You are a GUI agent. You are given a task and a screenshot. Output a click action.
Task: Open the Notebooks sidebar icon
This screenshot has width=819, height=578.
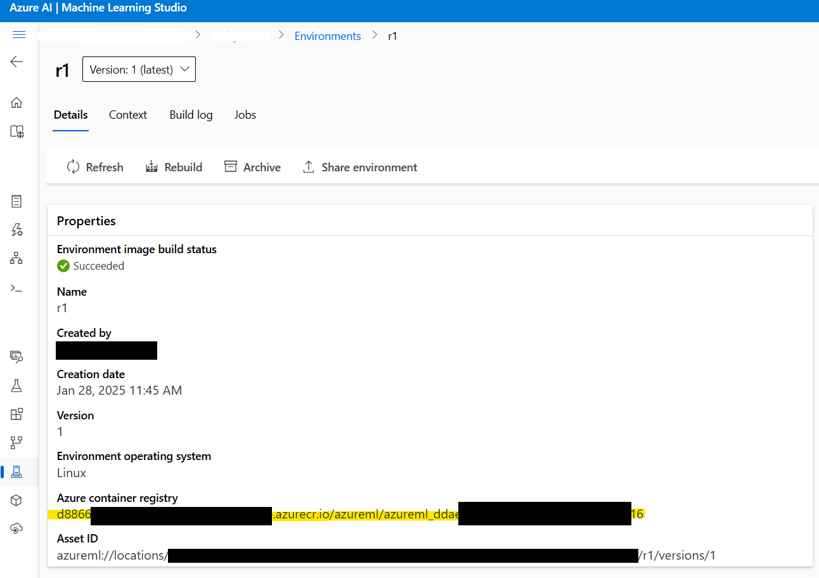pyautogui.click(x=17, y=202)
